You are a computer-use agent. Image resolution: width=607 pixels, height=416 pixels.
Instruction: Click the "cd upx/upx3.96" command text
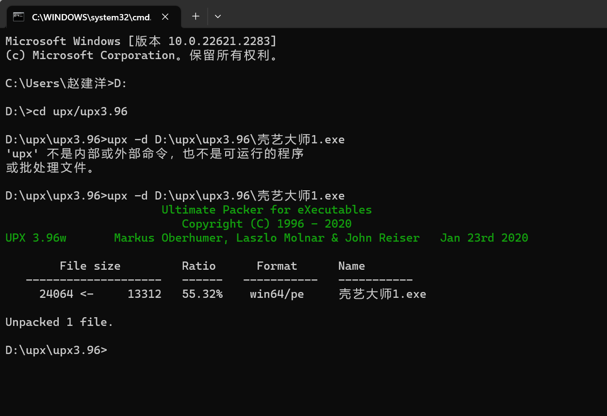[80, 111]
